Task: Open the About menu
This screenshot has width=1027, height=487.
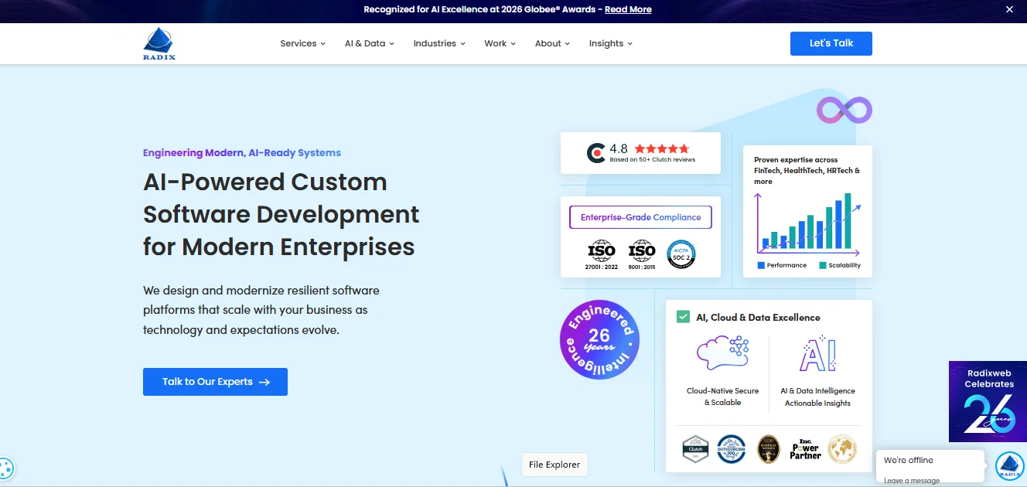Action: tap(552, 43)
